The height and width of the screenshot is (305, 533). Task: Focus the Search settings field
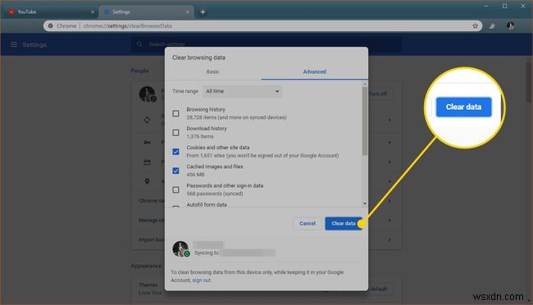[266, 44]
